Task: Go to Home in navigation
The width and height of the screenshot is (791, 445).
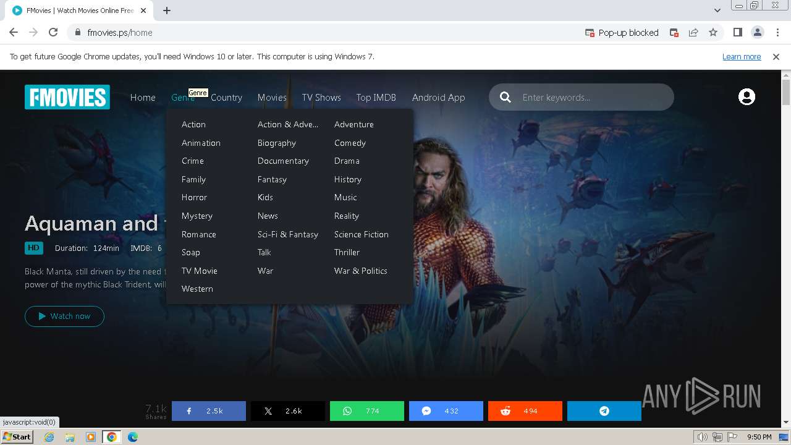Action: 143,98
